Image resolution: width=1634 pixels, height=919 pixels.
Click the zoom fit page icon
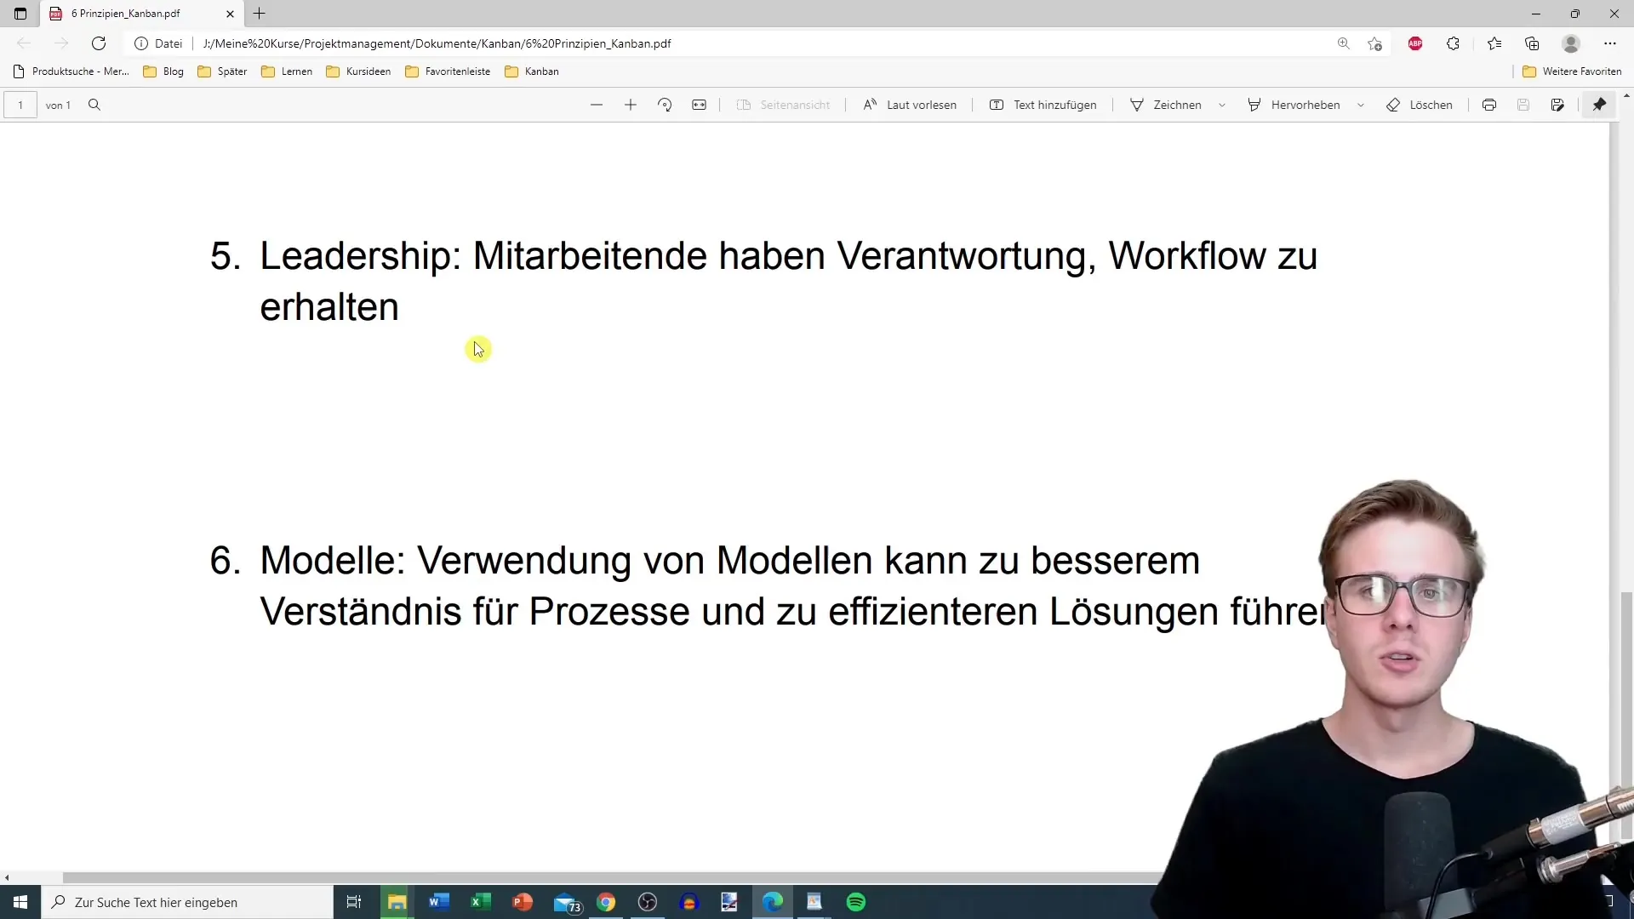click(700, 105)
